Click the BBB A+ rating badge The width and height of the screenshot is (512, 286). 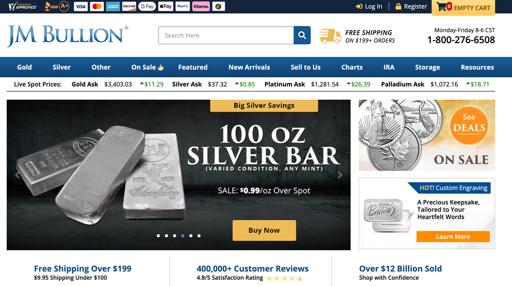pyautogui.click(x=56, y=6)
